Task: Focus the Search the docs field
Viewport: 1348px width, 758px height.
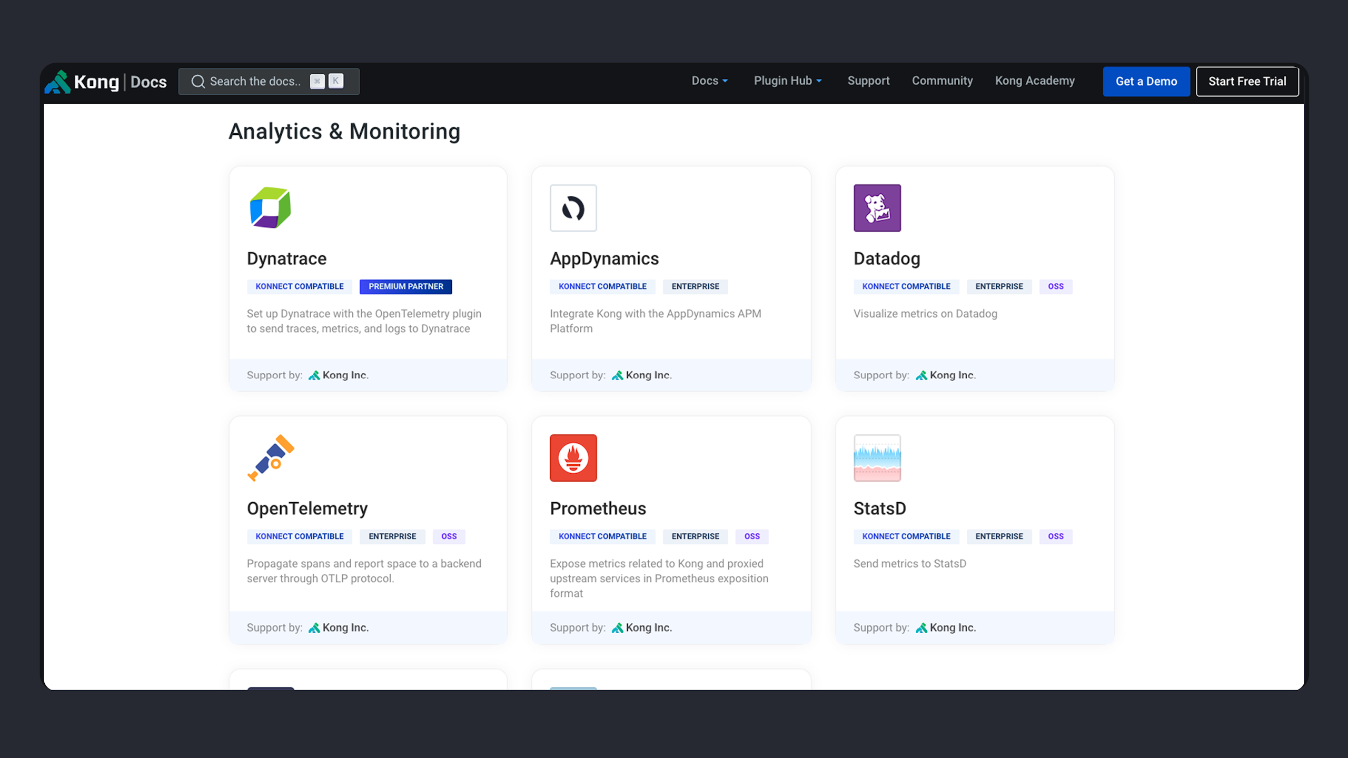Action: [256, 82]
